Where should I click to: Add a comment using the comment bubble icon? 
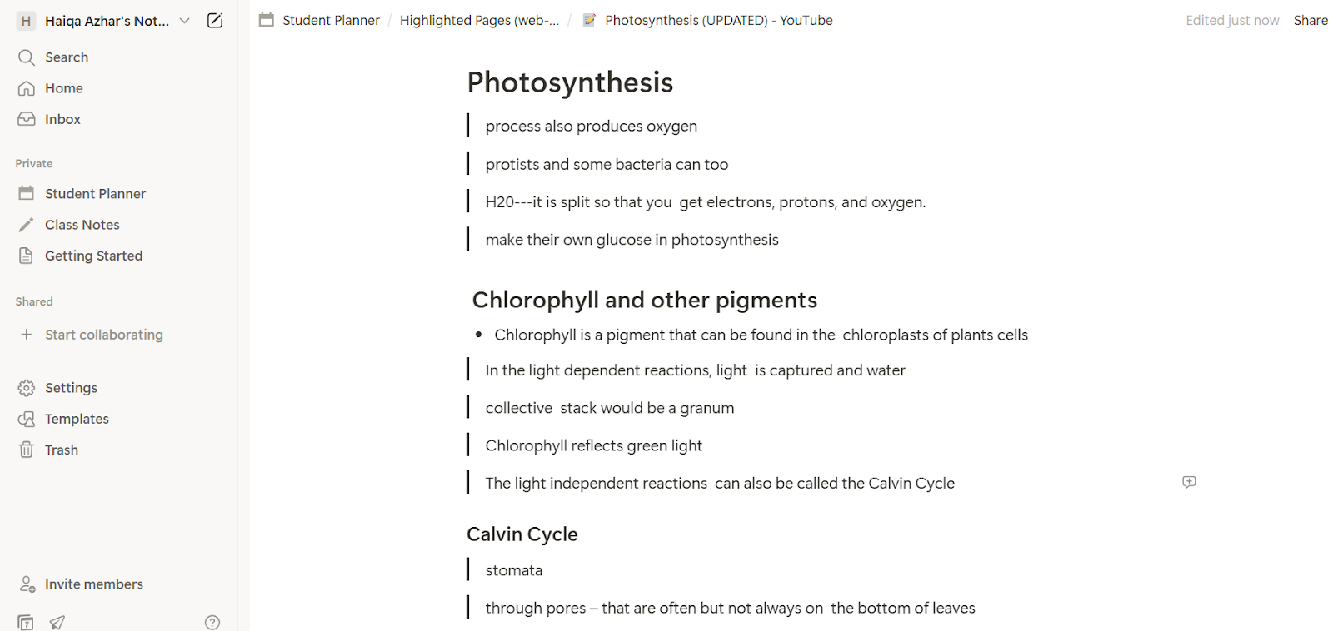[x=1189, y=482]
